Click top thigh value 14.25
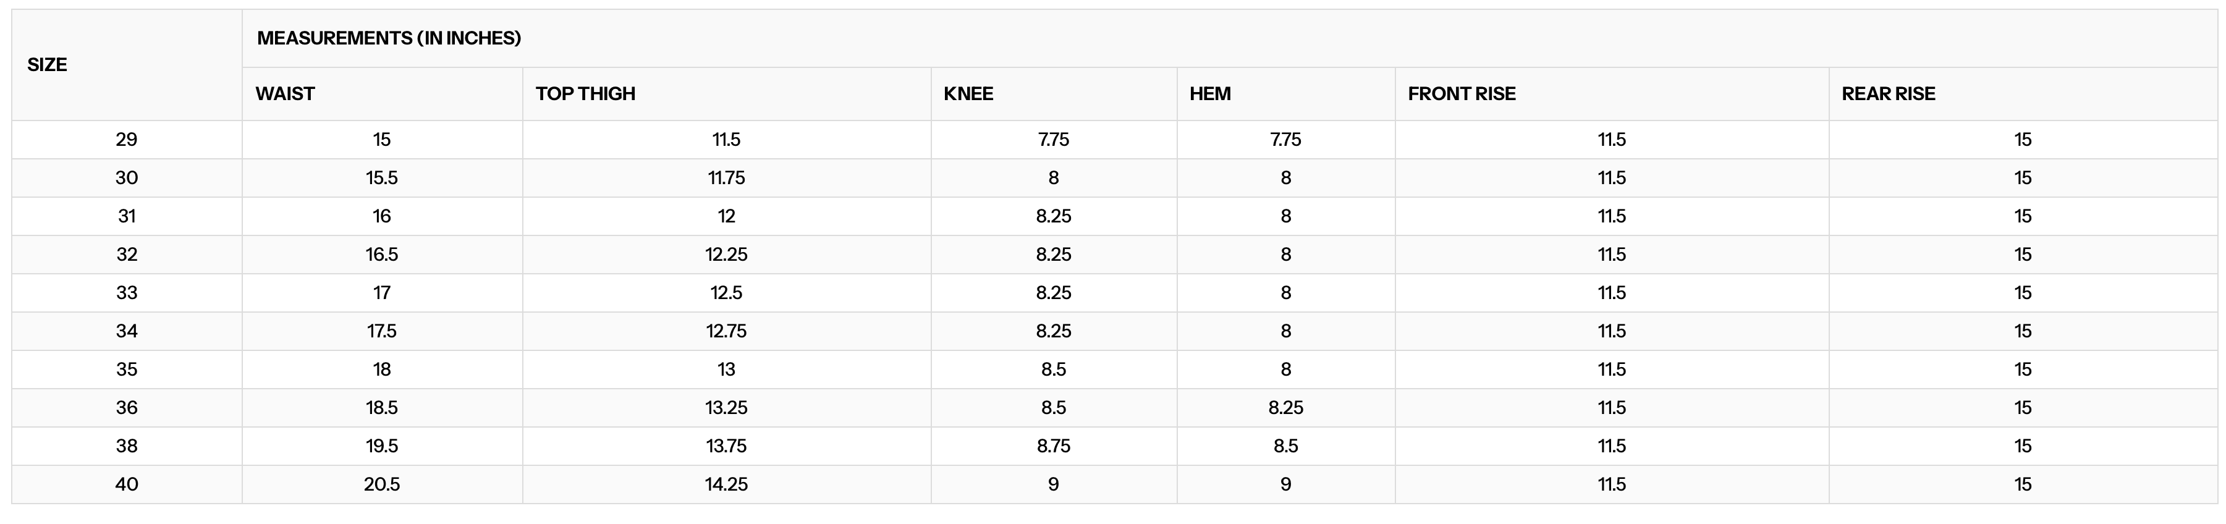Viewport: 2226px width, 524px height. click(x=727, y=484)
